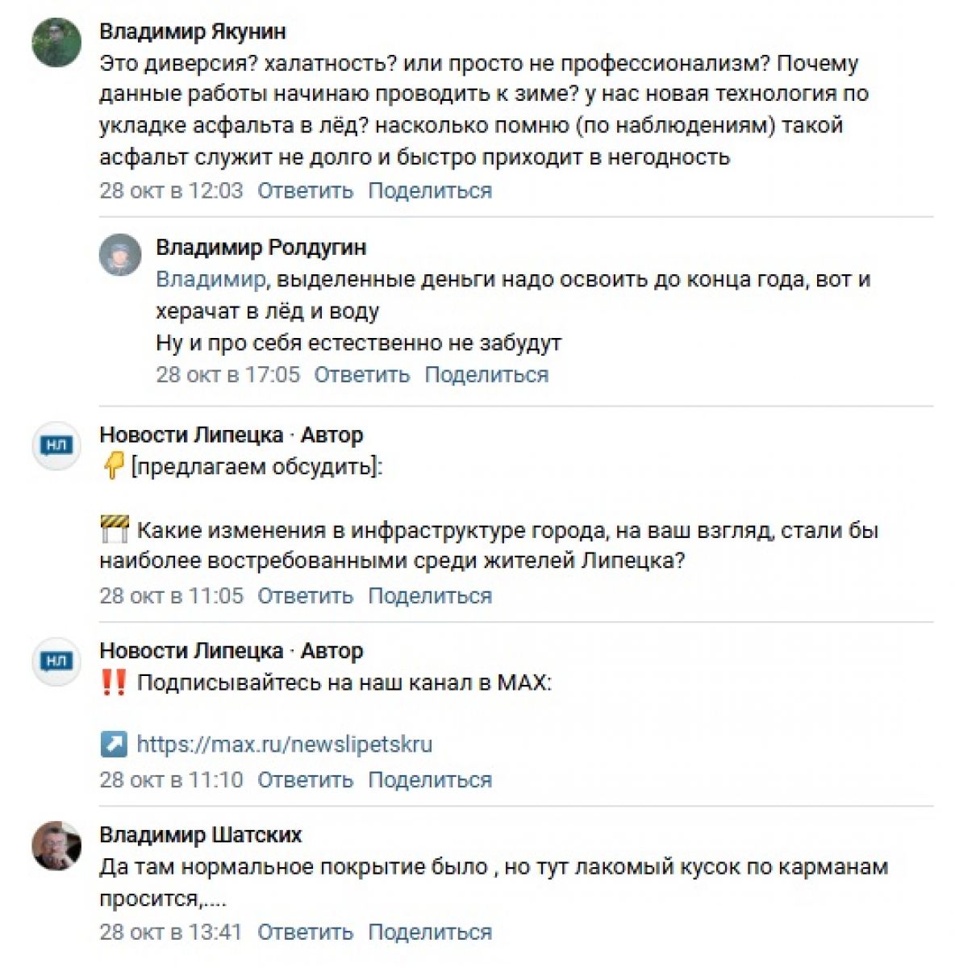Click the Новости Липецка avatar above MAX post
The image size is (955, 968).
pos(56,661)
